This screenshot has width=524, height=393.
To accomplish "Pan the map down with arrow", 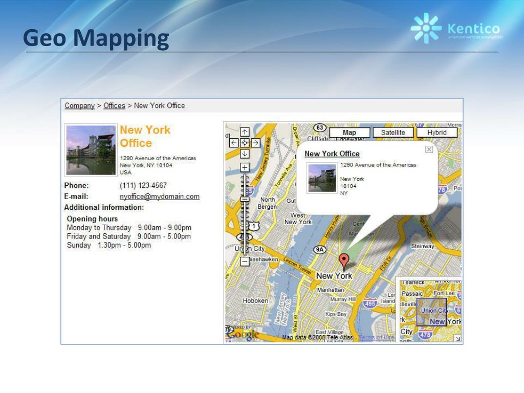I will tap(245, 154).
